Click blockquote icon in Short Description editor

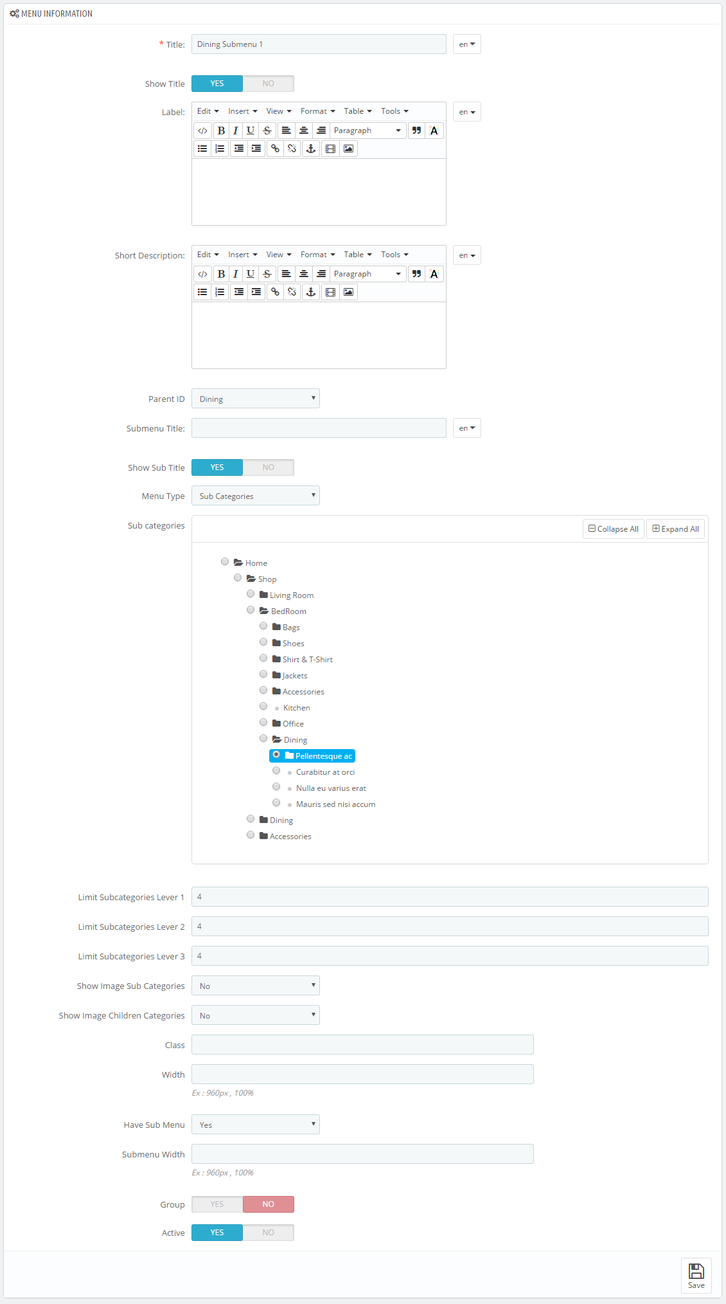click(416, 274)
